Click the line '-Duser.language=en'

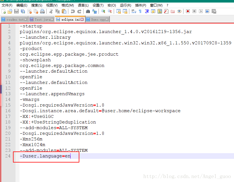(x=45, y=156)
